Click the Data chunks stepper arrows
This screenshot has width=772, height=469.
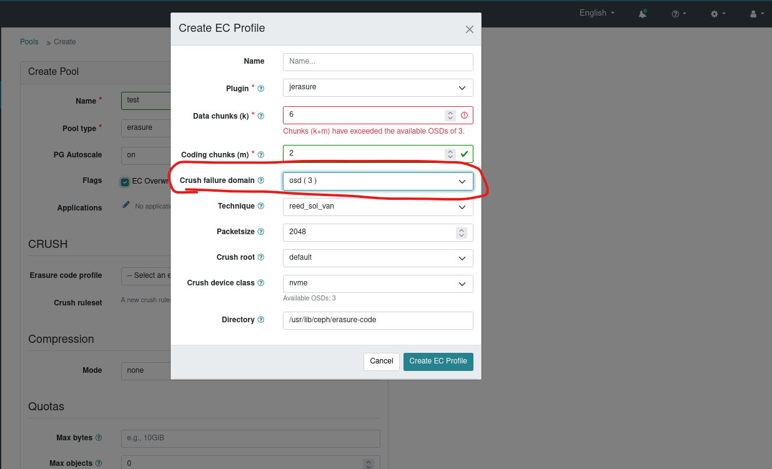coord(450,116)
